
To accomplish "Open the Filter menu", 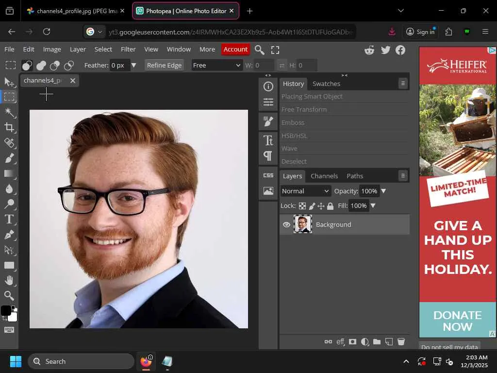I will 128,49.
